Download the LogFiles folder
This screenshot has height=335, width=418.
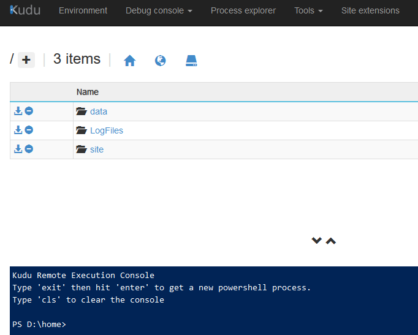(18, 130)
